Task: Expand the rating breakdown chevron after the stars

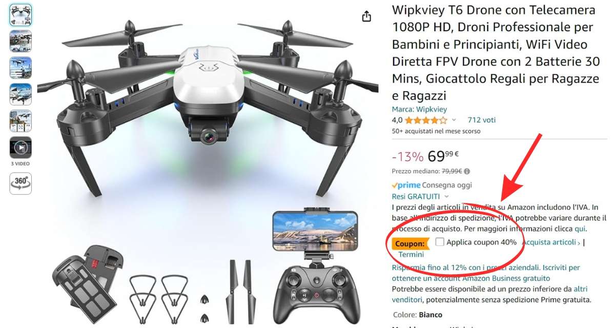Action: coord(453,120)
